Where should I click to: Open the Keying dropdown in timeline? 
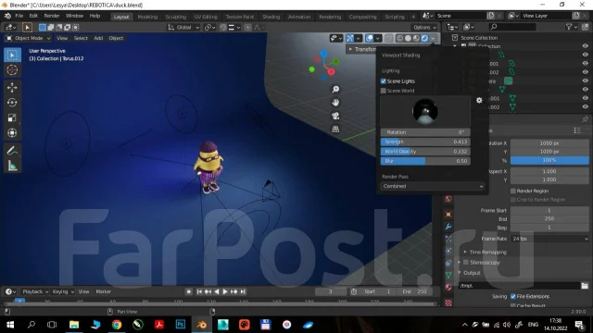(63, 291)
